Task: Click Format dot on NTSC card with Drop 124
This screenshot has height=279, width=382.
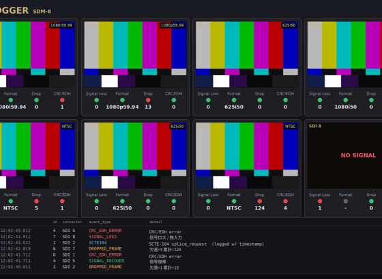Action: point(234,201)
